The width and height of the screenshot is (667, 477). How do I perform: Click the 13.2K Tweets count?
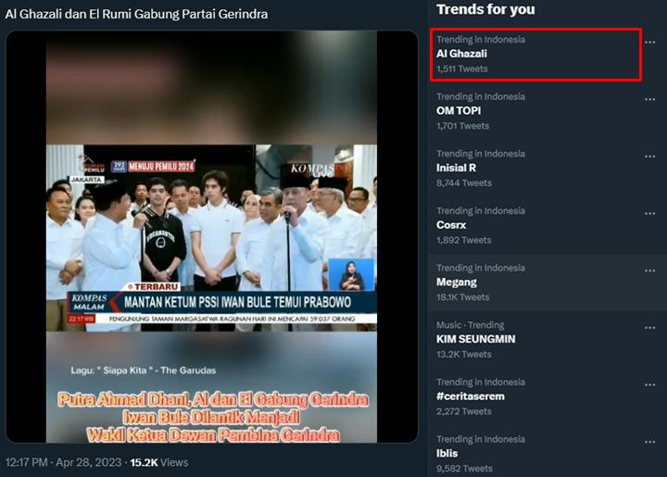click(464, 354)
